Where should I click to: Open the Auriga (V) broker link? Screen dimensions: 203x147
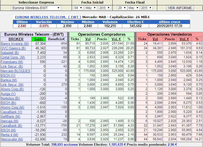8,94
